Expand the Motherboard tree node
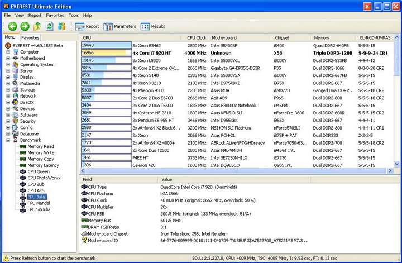402x263 pixels. (8, 58)
